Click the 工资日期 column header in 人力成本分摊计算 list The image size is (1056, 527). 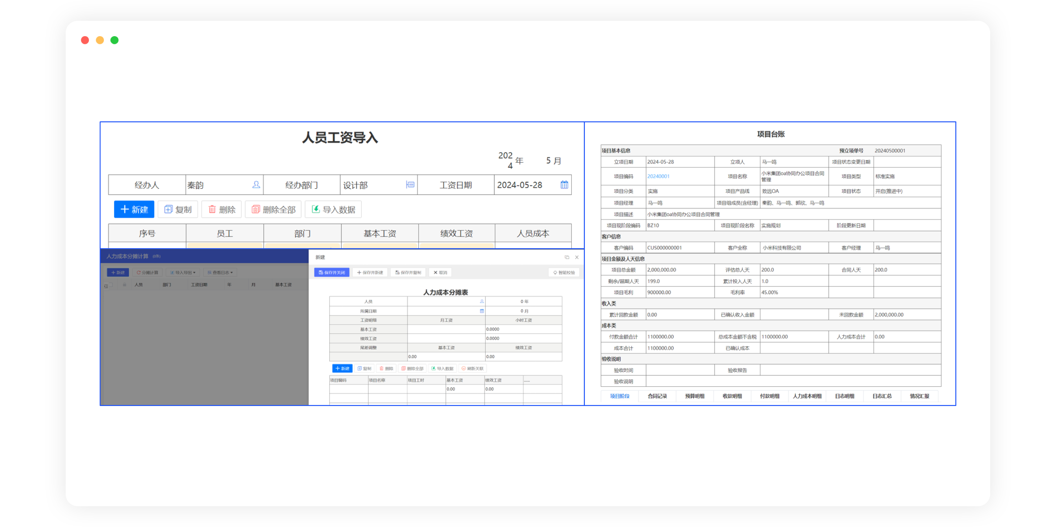(199, 285)
